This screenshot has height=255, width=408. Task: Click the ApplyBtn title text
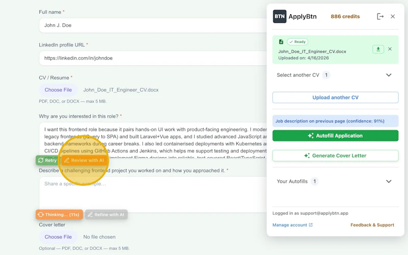pyautogui.click(x=302, y=16)
